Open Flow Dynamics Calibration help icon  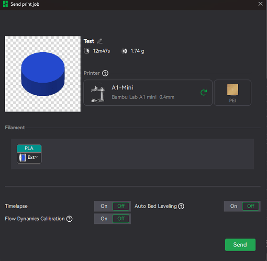coord(70,219)
